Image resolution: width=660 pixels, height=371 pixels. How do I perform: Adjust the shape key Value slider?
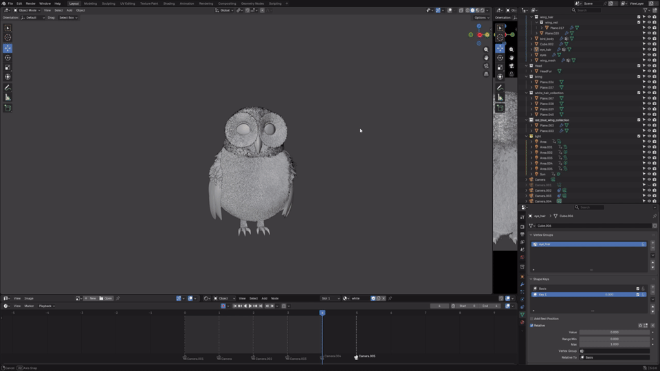point(614,333)
